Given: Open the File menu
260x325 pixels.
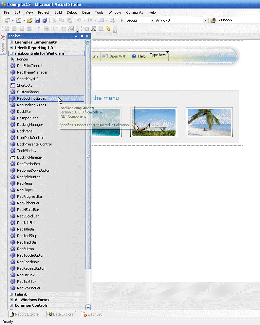Looking at the screenshot, I should [x=7, y=12].
